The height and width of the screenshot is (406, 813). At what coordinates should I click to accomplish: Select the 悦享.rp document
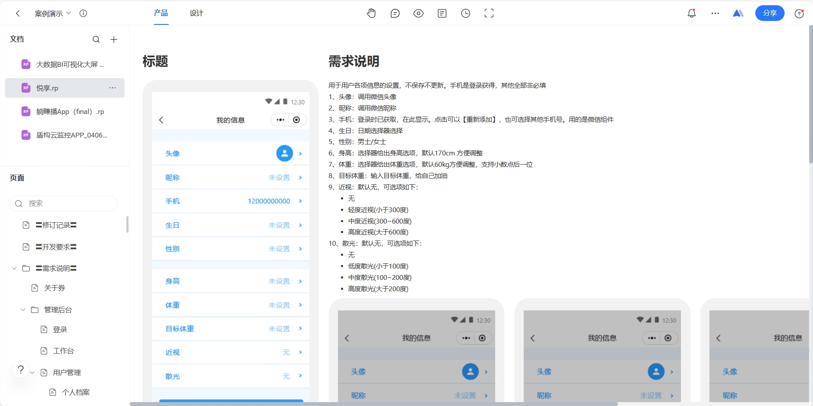click(x=65, y=88)
